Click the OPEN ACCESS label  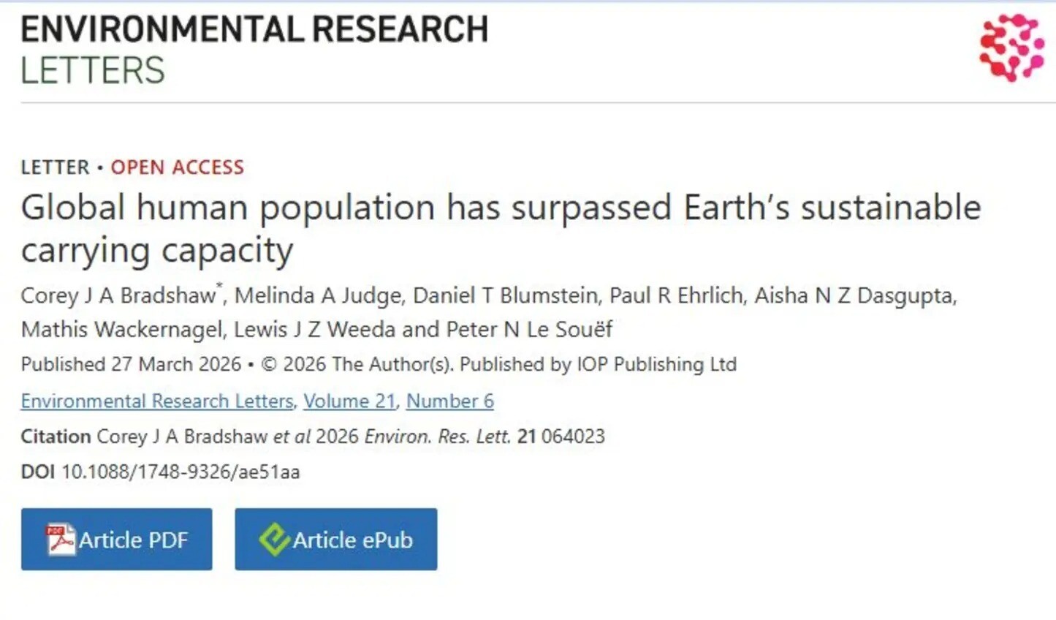point(178,167)
